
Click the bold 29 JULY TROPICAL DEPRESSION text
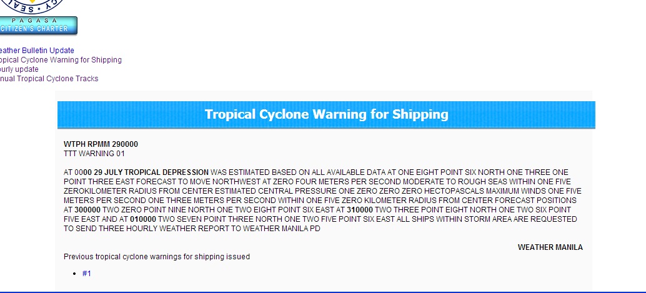(151, 172)
